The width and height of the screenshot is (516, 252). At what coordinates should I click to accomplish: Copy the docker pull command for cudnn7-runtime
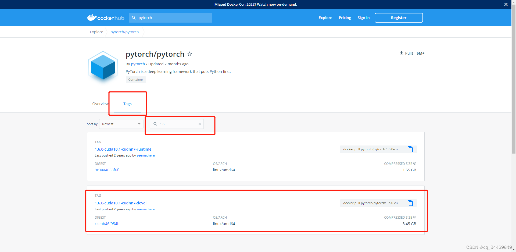[410, 149]
